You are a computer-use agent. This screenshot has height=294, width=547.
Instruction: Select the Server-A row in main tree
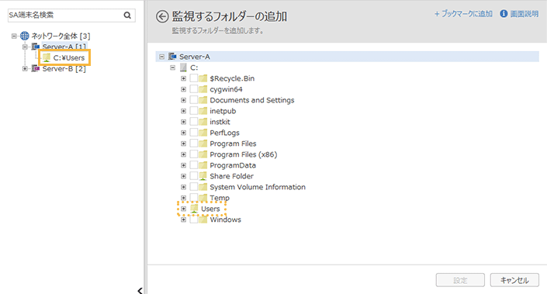coord(347,57)
